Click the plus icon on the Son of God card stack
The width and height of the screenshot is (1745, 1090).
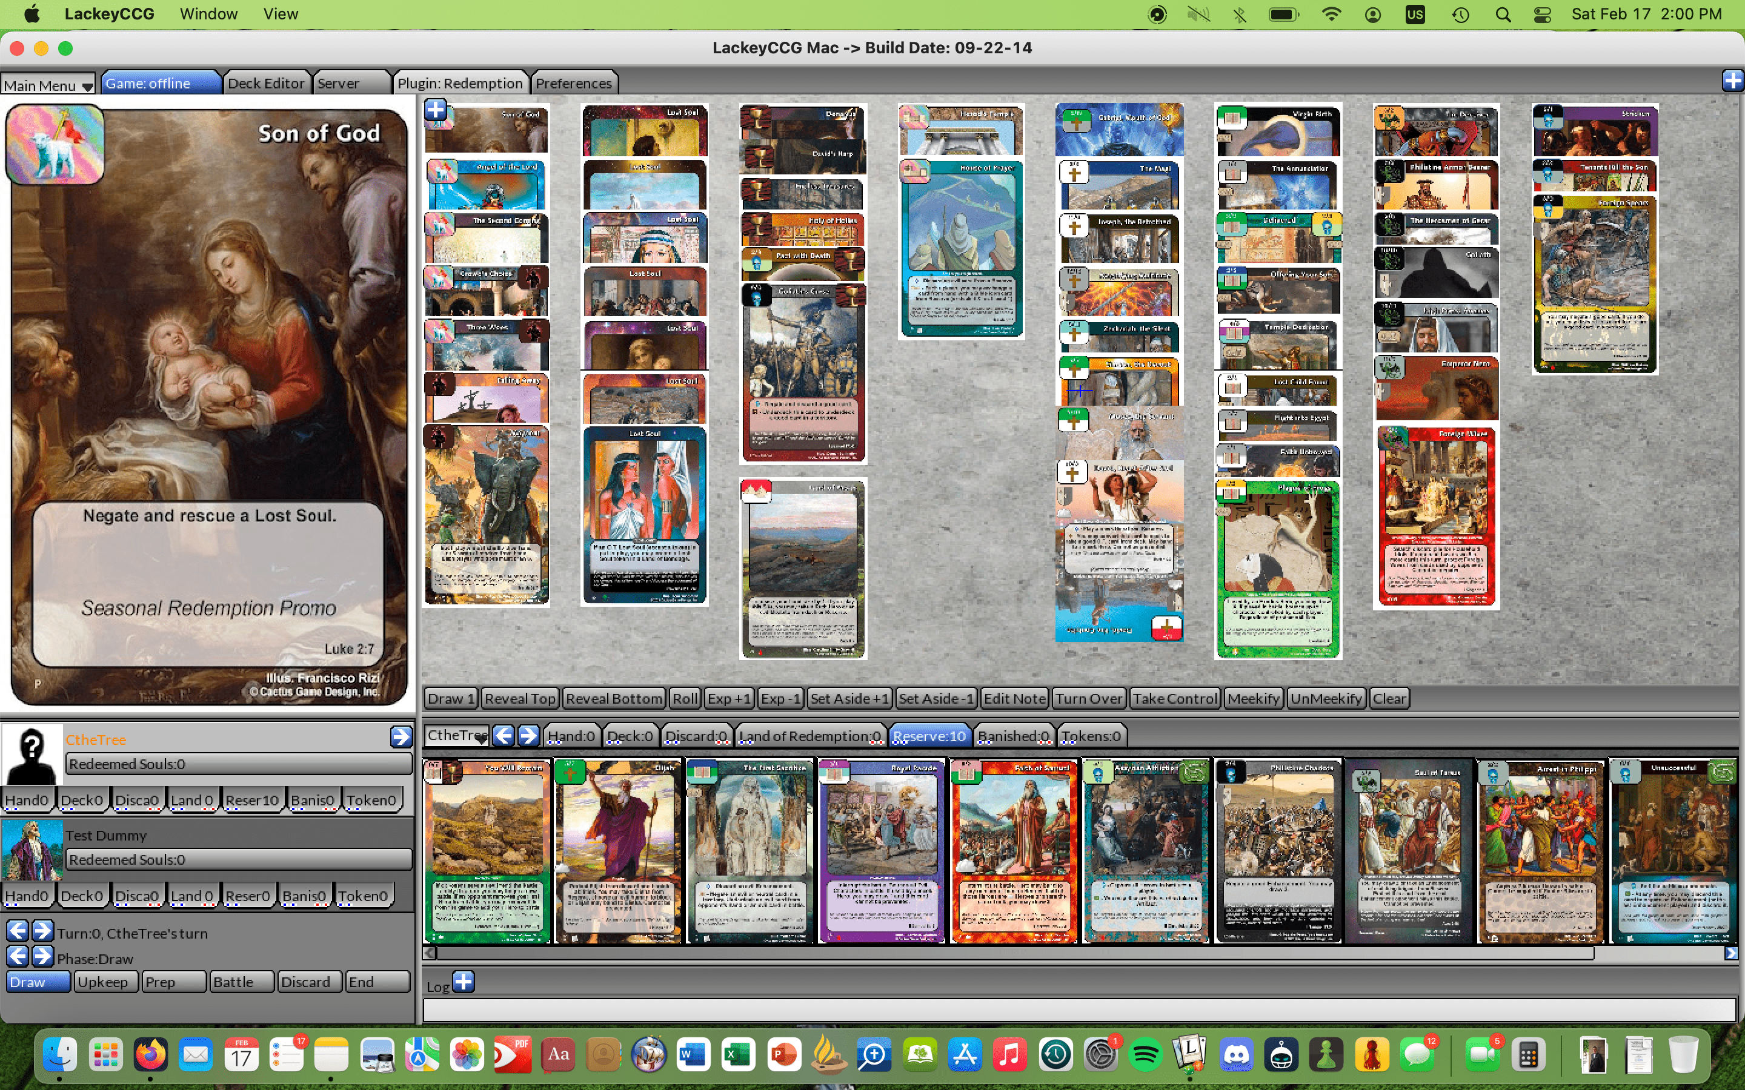click(x=436, y=110)
